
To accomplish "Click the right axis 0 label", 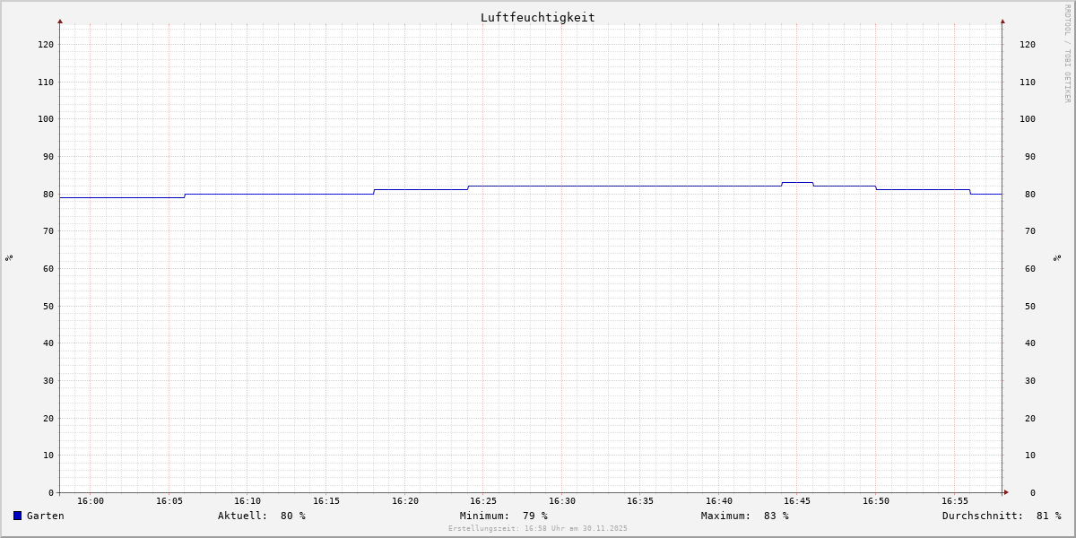I will [x=1033, y=492].
